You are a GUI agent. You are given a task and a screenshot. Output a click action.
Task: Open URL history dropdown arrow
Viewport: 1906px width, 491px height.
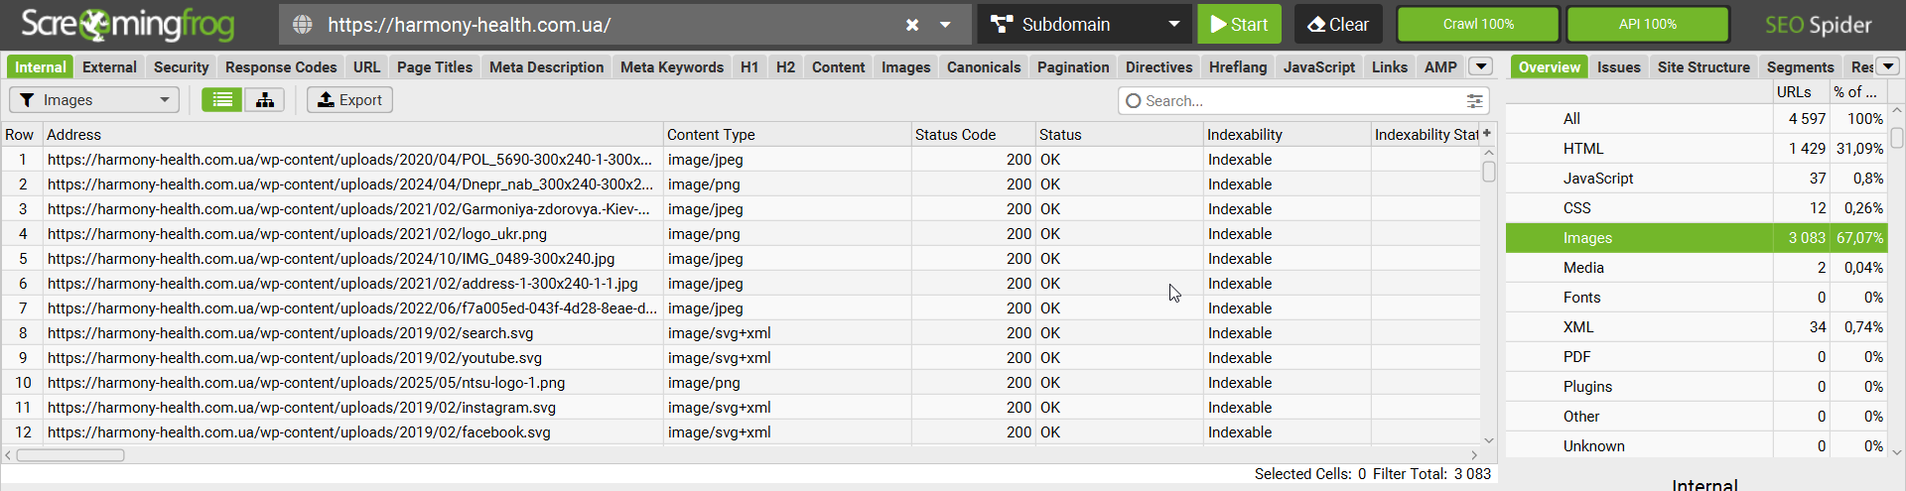(x=945, y=25)
